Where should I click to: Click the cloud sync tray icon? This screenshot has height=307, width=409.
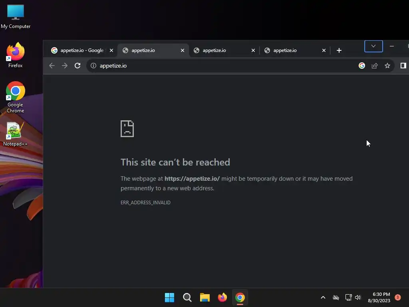[x=336, y=297]
